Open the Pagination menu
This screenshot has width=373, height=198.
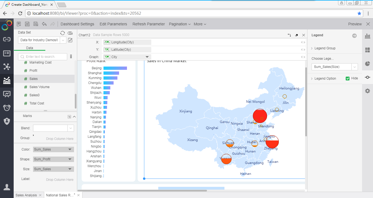[180, 24]
